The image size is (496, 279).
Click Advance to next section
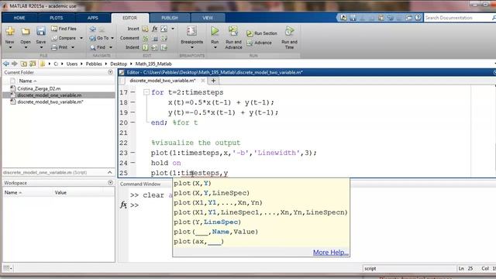(x=259, y=43)
